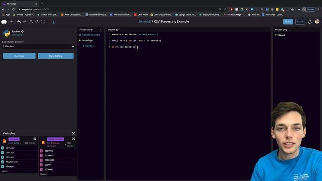Viewport: 322px width, 181px height.
Task: Select the Python Log panel tab
Action: 281,30
